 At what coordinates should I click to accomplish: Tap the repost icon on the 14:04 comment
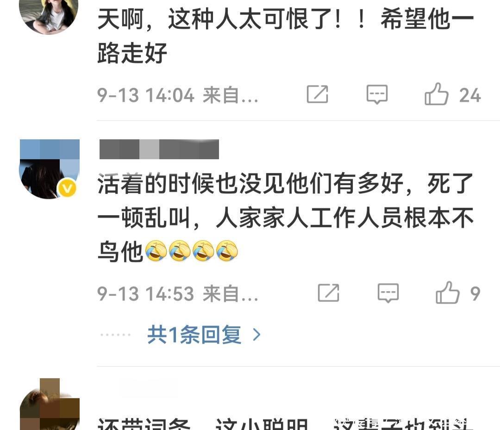point(317,94)
